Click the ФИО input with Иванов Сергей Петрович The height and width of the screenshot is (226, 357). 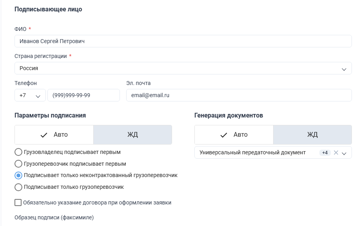(x=183, y=41)
